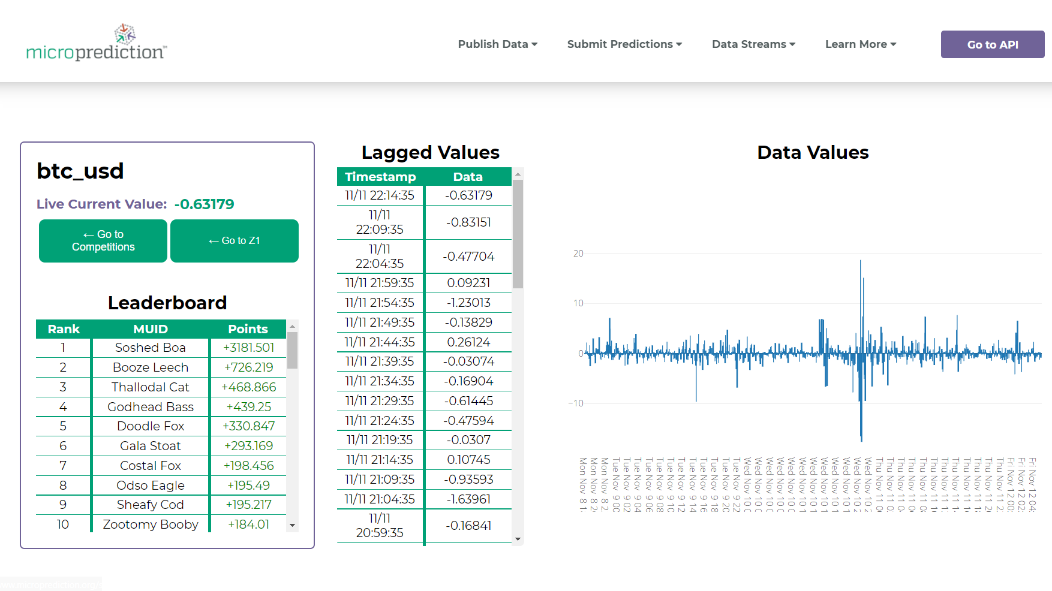Select Godhead Bass leaderboard entry
The width and height of the screenshot is (1052, 591).
tap(151, 407)
